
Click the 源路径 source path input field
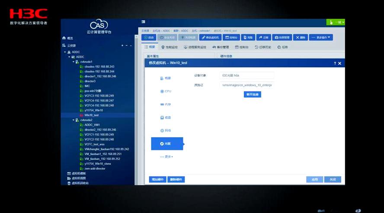click(246, 85)
